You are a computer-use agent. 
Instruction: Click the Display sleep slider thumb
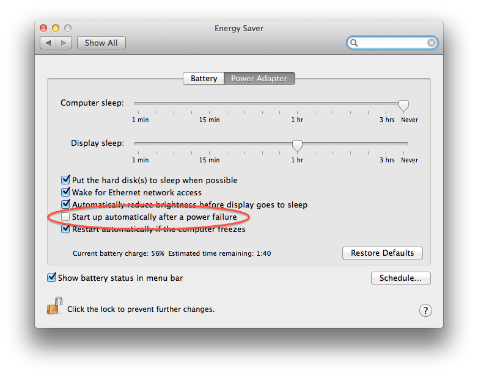pyautogui.click(x=297, y=146)
